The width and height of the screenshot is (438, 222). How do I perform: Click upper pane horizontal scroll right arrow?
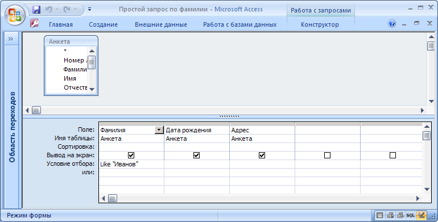[422, 111]
